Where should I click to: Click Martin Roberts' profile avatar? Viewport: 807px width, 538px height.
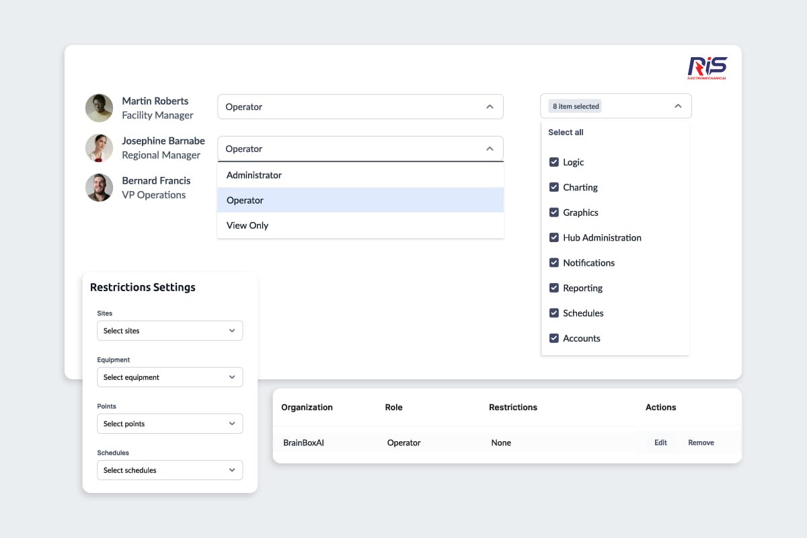point(99,108)
